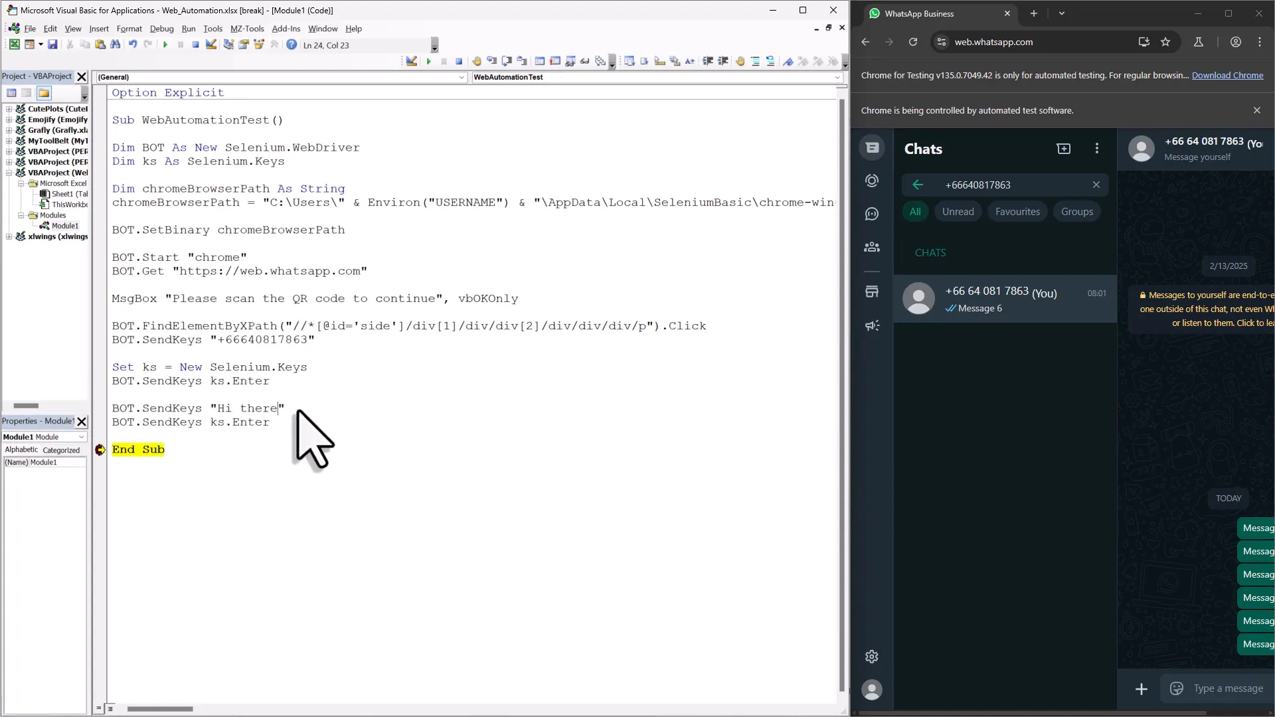Collapse the Modules folder
The height and width of the screenshot is (717, 1275).
click(x=21, y=215)
